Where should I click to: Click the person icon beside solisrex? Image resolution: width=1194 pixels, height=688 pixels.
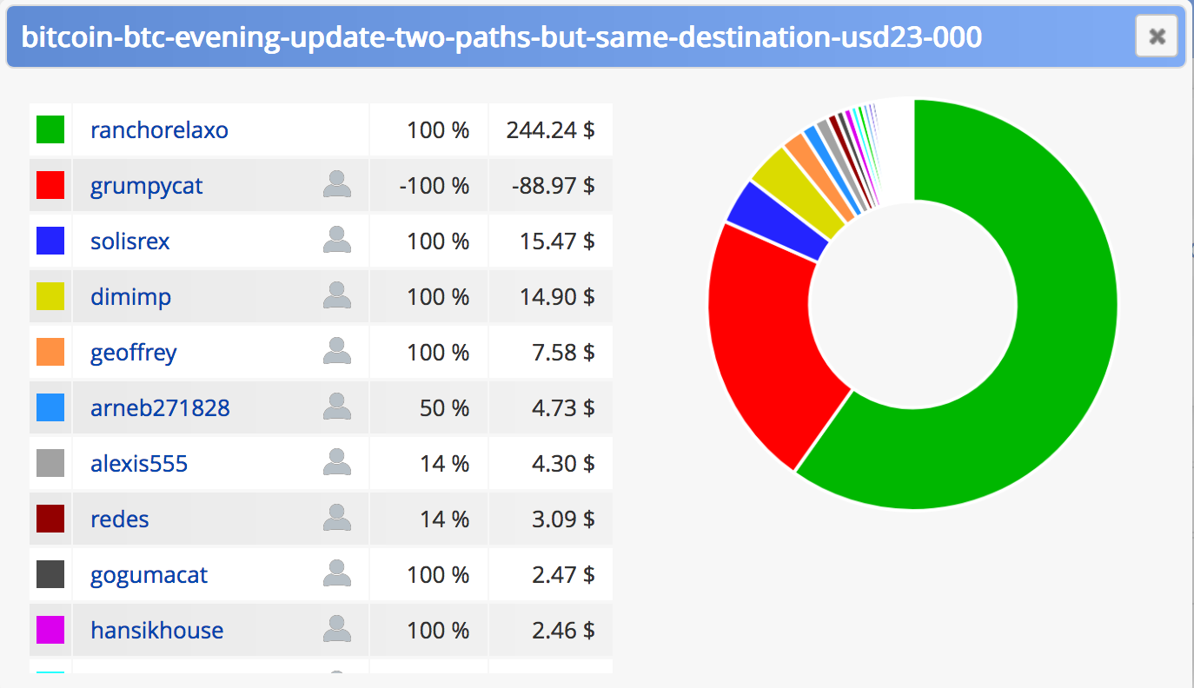[x=337, y=240]
